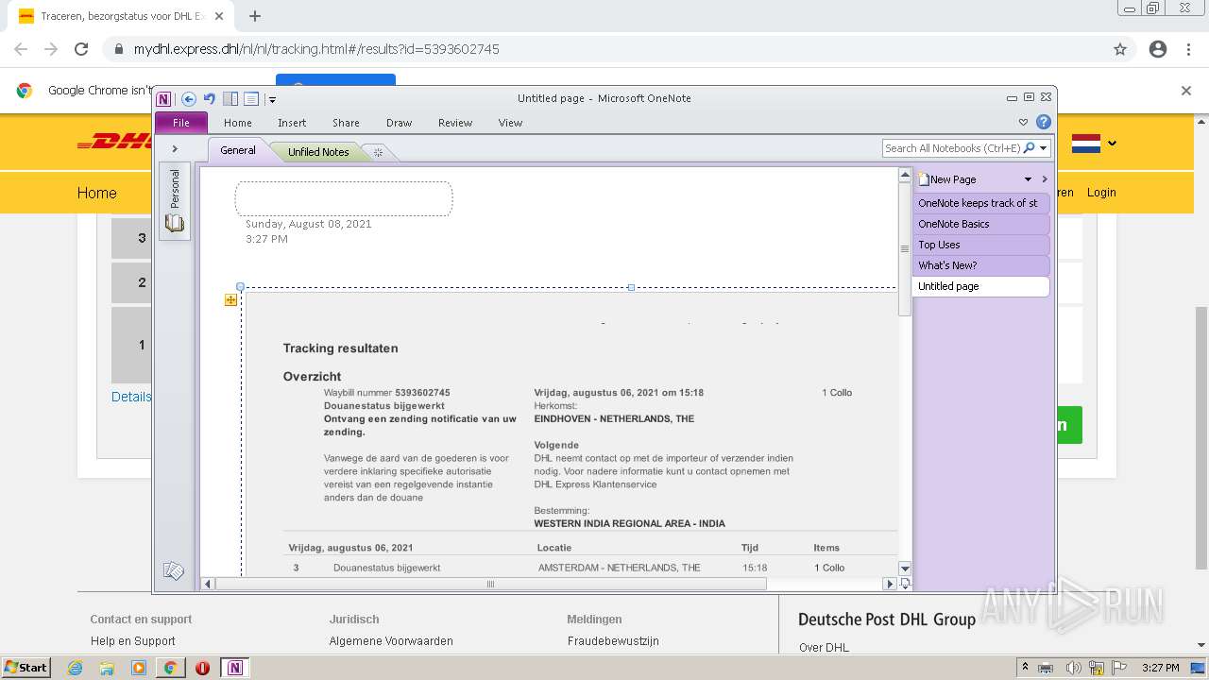1209x680 pixels.
Task: Click the OneNote Back navigation arrow
Action: [189, 98]
